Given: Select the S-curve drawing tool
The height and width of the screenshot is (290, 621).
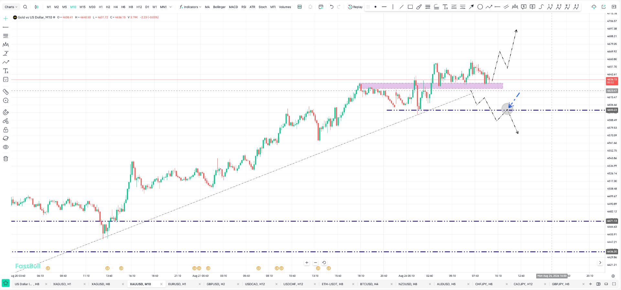Looking at the screenshot, I should (x=541, y=7).
